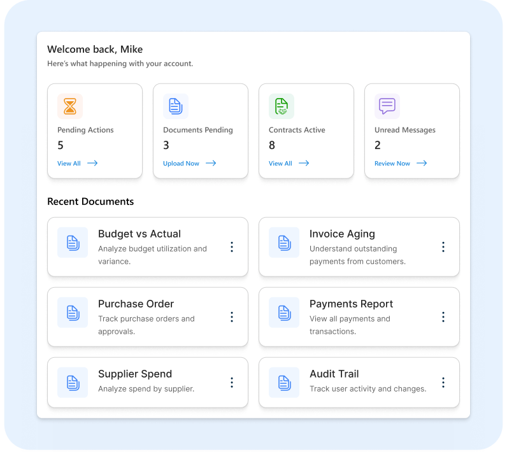Open the Budget vs Actual title
The height and width of the screenshot is (452, 507).
[x=139, y=234]
